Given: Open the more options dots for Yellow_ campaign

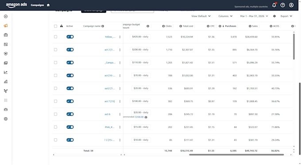Looking at the screenshot, I should point(120,37).
